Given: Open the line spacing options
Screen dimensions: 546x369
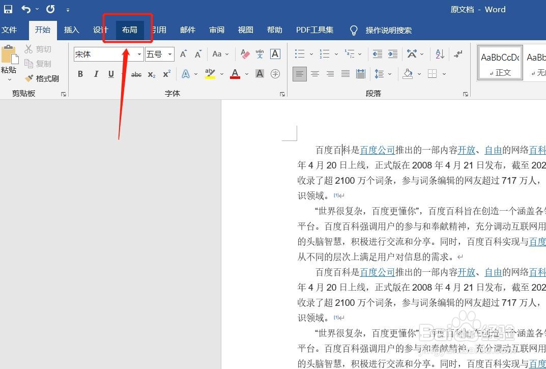Looking at the screenshot, I should pos(380,74).
